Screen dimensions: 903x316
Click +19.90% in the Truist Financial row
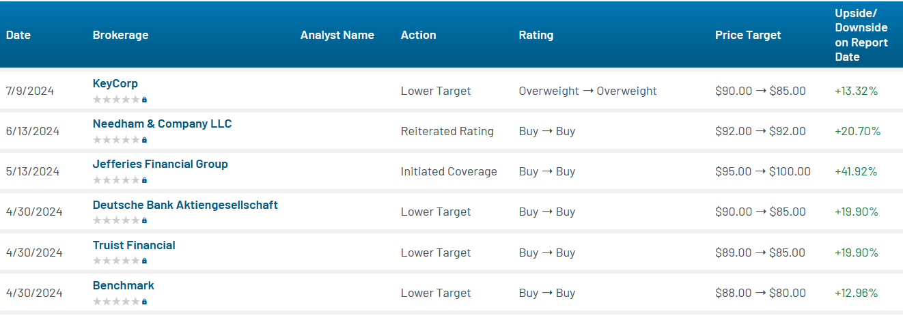click(x=857, y=253)
